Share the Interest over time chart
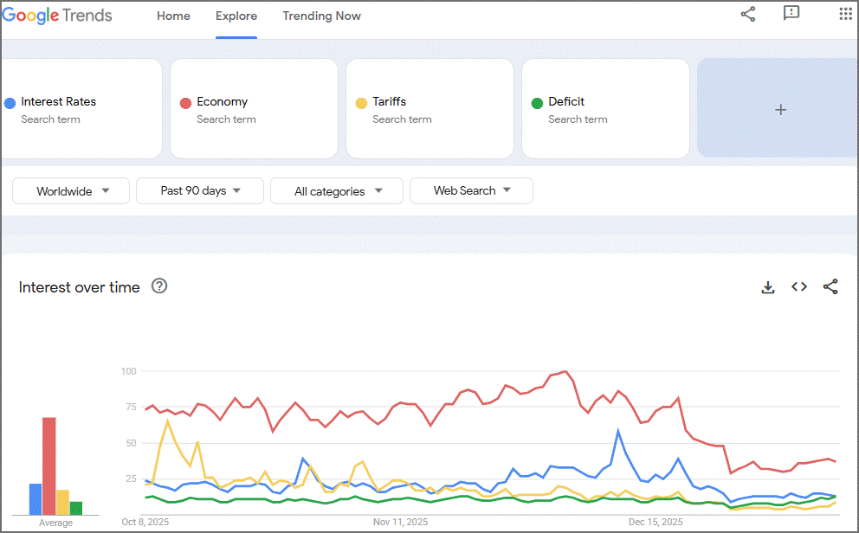The height and width of the screenshot is (533, 859). 830,286
